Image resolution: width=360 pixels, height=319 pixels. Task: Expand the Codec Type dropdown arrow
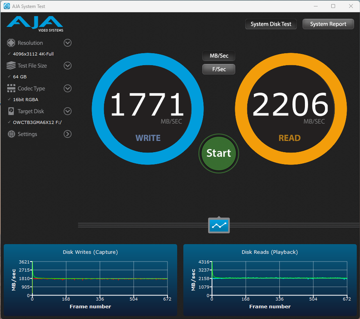(x=67, y=88)
